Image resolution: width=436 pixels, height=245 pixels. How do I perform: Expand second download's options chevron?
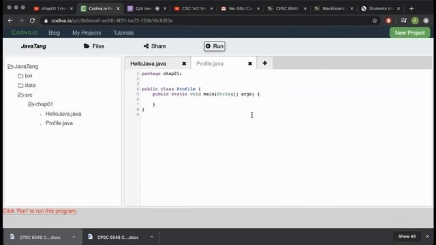point(151,237)
